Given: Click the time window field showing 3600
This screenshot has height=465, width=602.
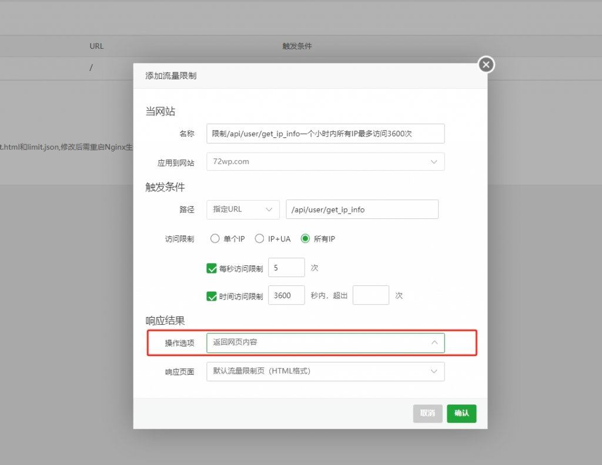Looking at the screenshot, I should [x=286, y=295].
